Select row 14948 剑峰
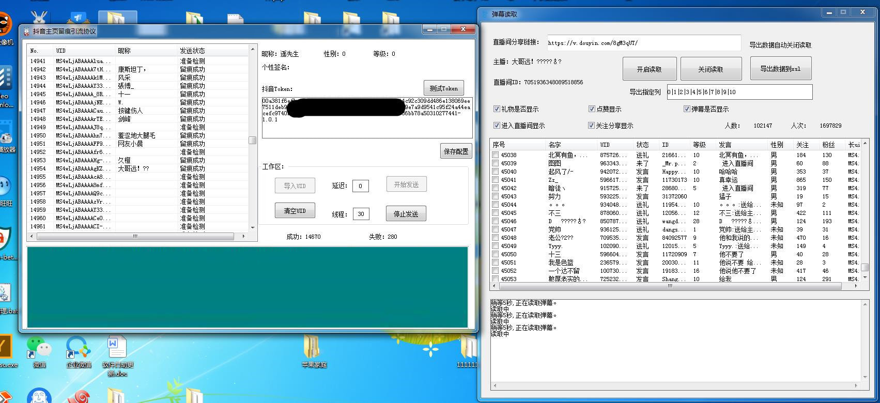This screenshot has height=403, width=880. (138, 119)
